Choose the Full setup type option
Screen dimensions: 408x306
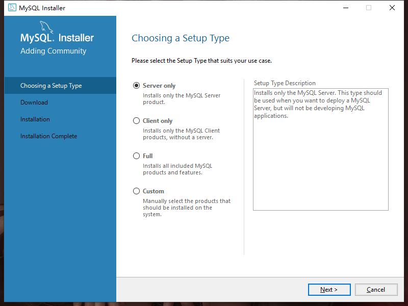click(136, 156)
